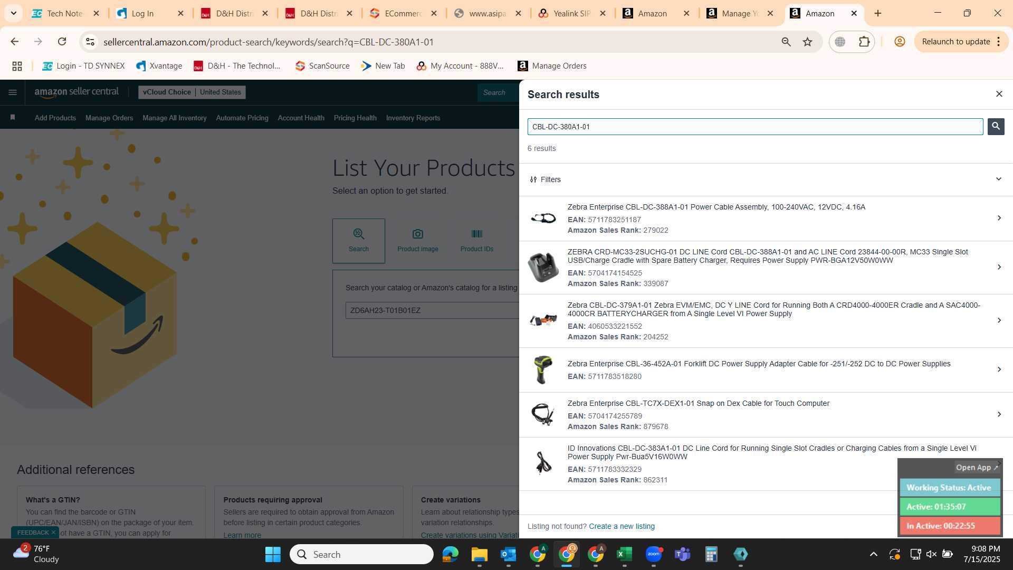The width and height of the screenshot is (1013, 570).
Task: Open Outlook from the taskbar
Action: pos(509,554)
